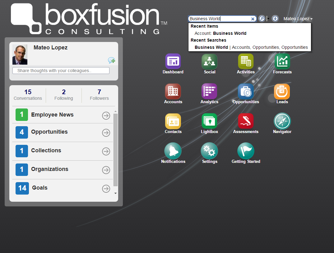Open Employee News arrow button
Image resolution: width=334 pixels, height=253 pixels.
coord(106,116)
